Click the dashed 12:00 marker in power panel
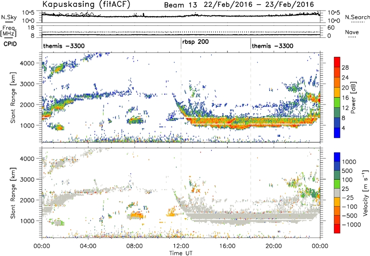 click(181, 98)
